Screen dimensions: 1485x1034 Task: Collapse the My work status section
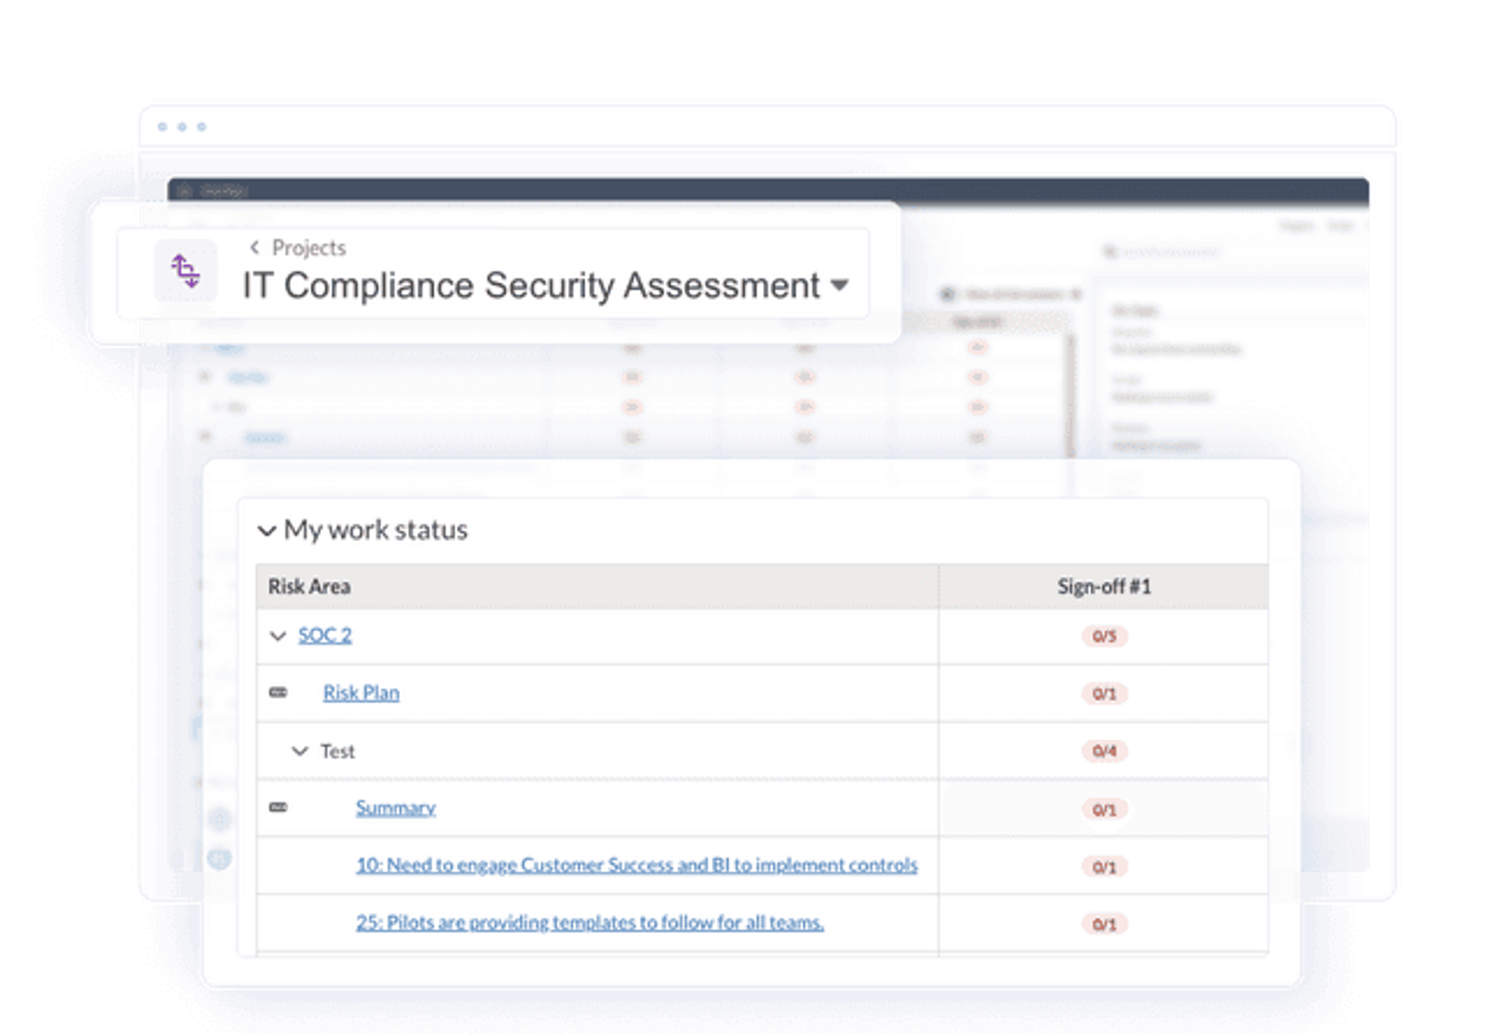(x=267, y=531)
